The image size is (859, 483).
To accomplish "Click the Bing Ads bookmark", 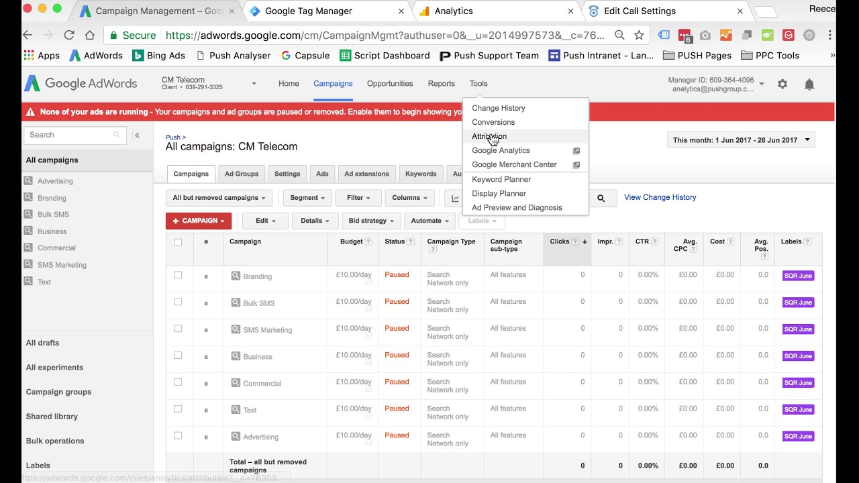I will tap(158, 56).
